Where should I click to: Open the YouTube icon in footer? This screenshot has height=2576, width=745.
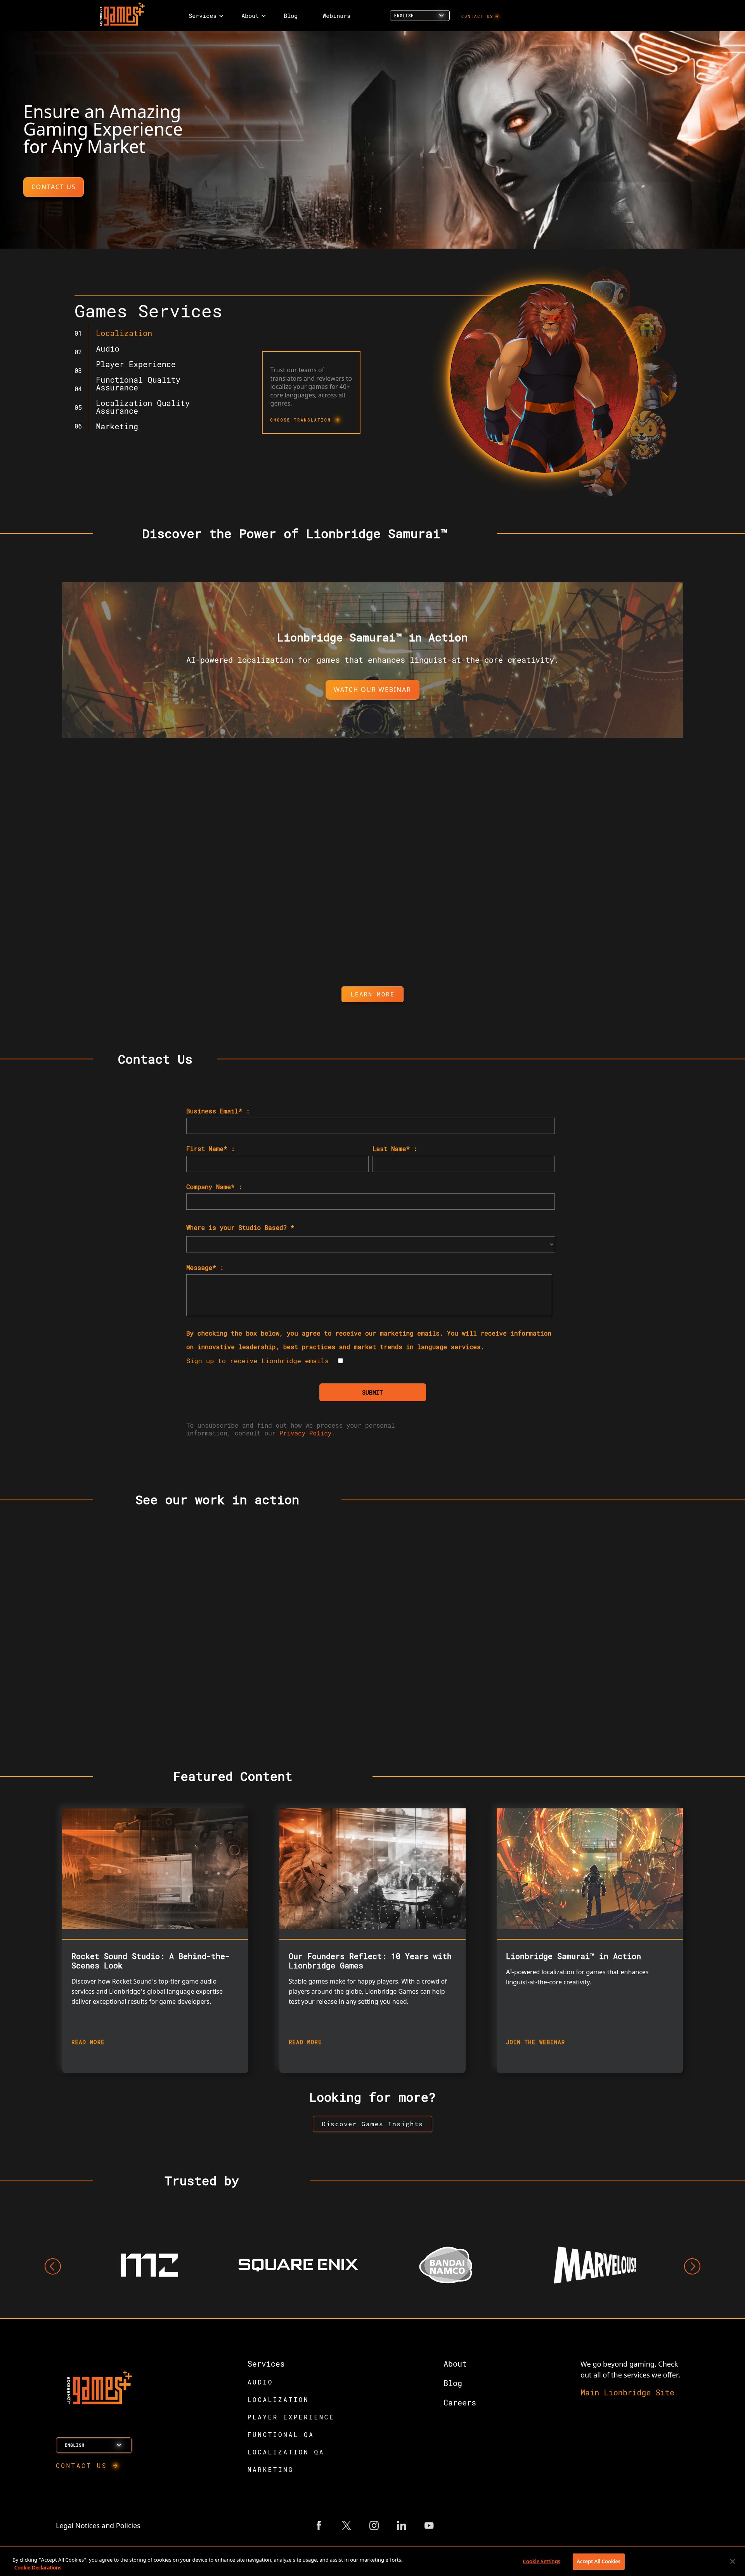[x=428, y=2526]
